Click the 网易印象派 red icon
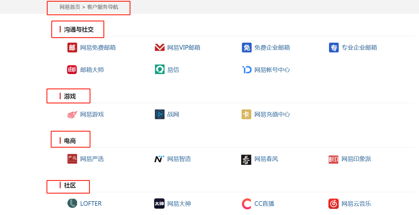The width and height of the screenshot is (419, 215). coord(334,159)
